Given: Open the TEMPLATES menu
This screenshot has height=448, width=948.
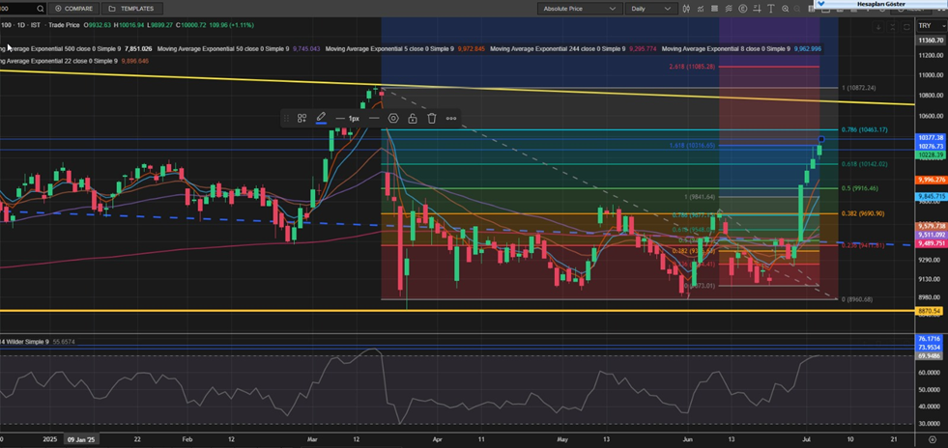Looking at the screenshot, I should (130, 9).
